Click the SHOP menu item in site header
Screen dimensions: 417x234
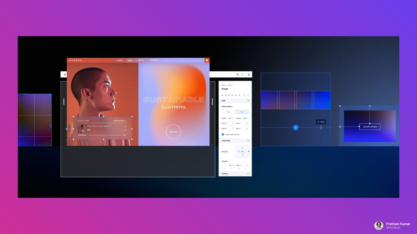[130, 60]
